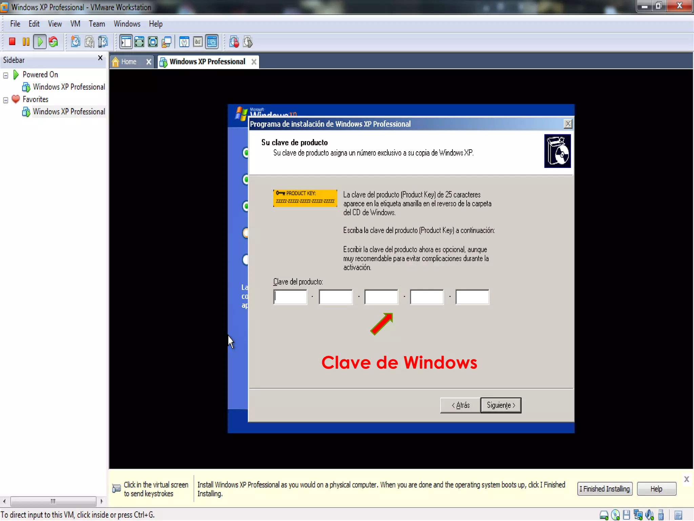Reset the VM with the red-green arrows icon

pyautogui.click(x=53, y=42)
